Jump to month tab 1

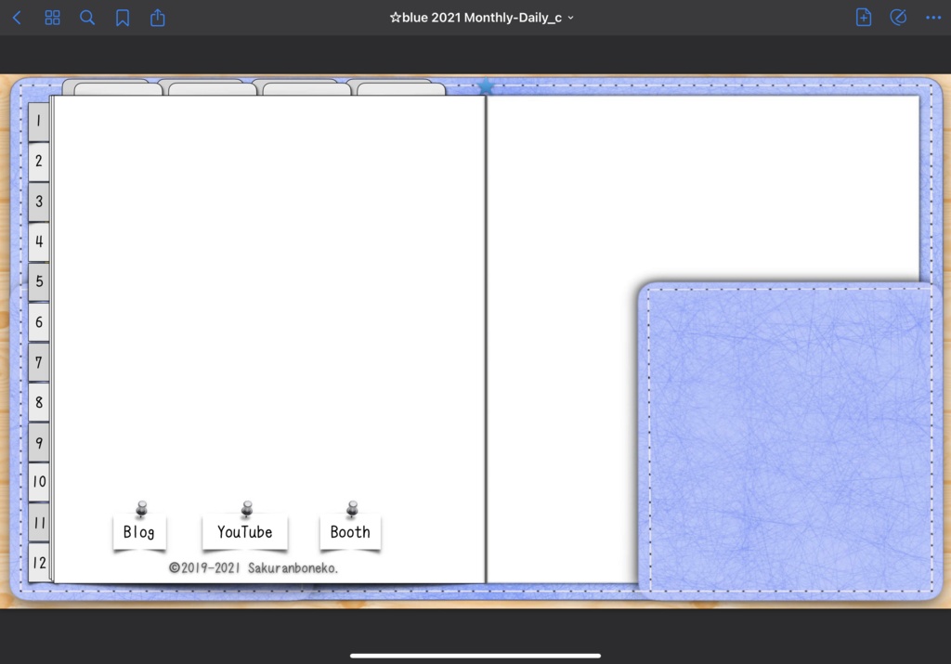pyautogui.click(x=39, y=122)
